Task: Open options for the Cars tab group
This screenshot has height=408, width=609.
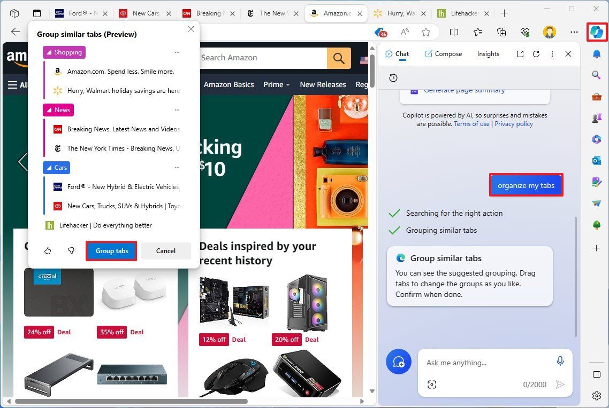Action: [177, 167]
